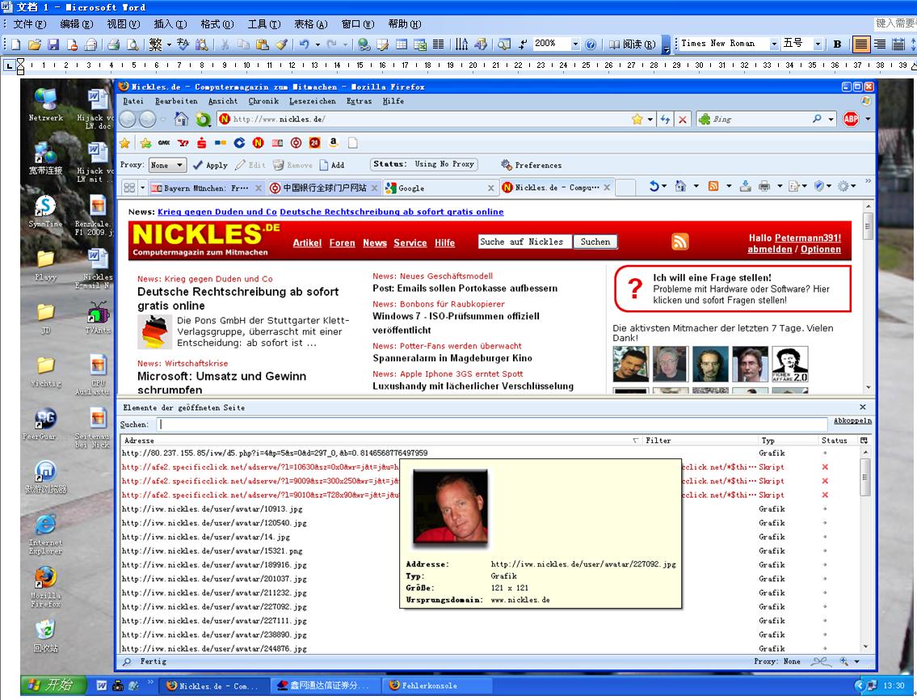The width and height of the screenshot is (917, 700).
Task: Click the Firefox page vertical scrollbar thumb
Action: (868, 226)
